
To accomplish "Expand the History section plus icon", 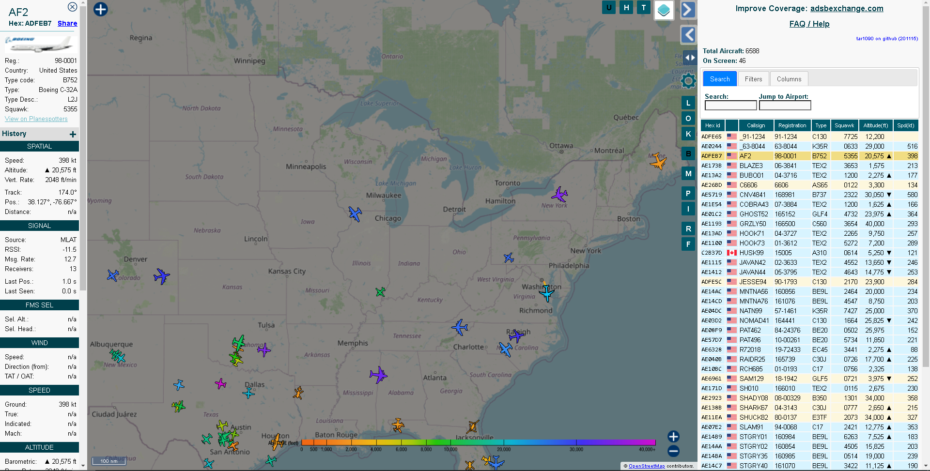I will (x=73, y=134).
